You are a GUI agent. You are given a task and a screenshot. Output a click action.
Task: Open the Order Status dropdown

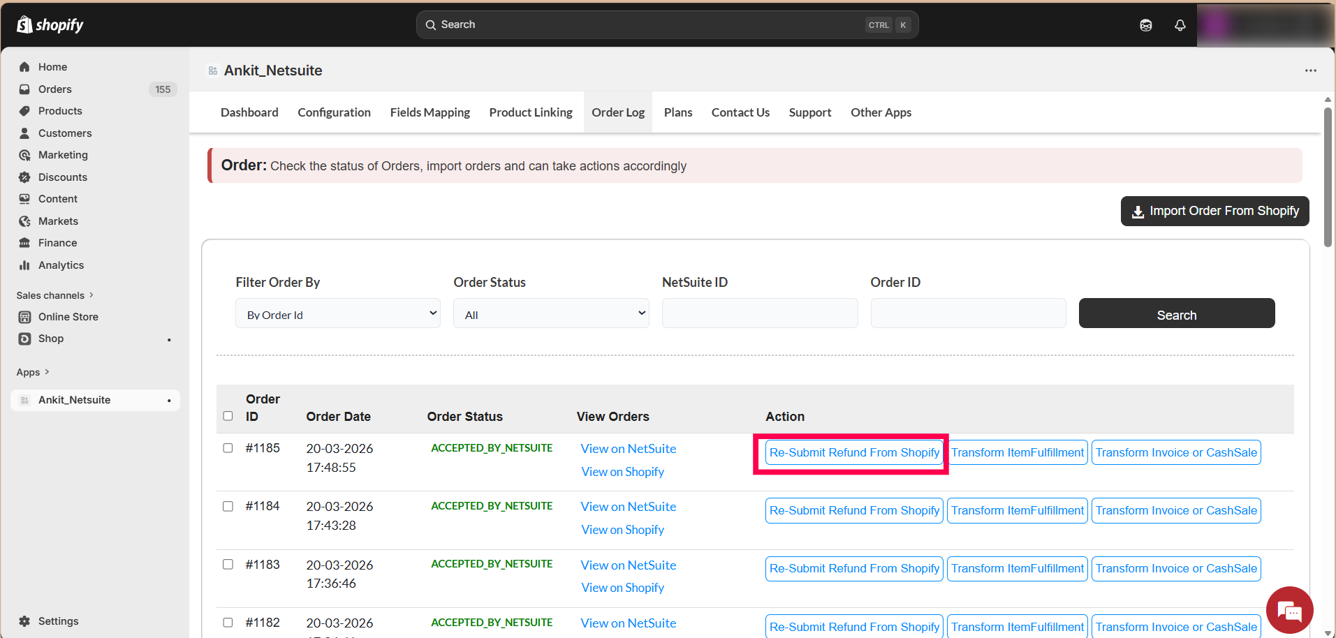(x=550, y=313)
